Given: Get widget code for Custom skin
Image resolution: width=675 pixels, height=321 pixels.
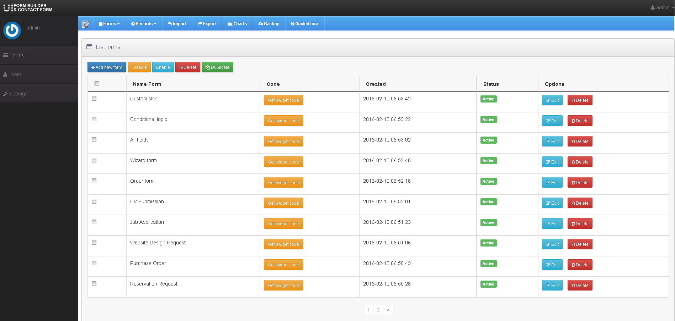Looking at the screenshot, I should click(283, 100).
